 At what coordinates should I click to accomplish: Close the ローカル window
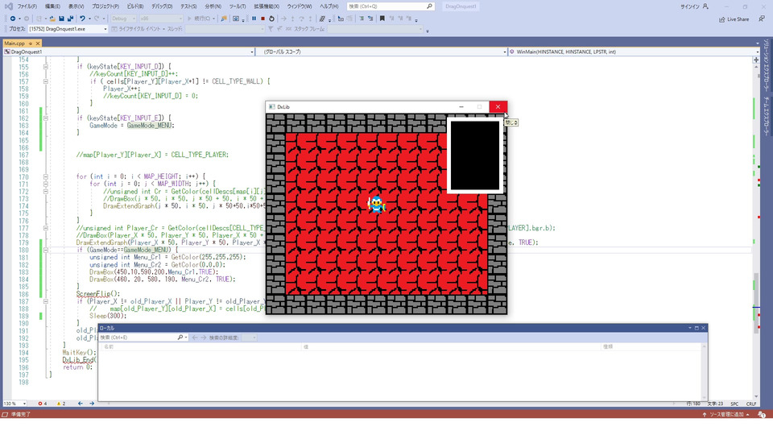point(704,328)
